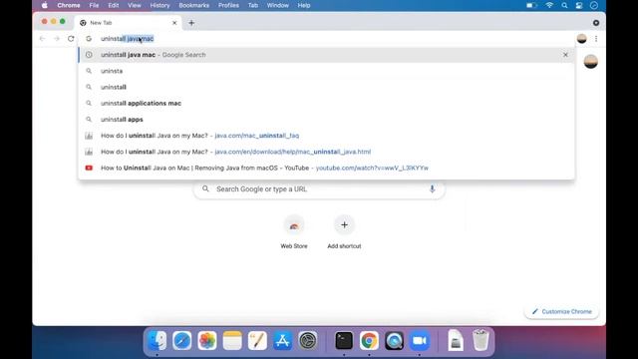Viewport: 638px width, 359px height.
Task: Open the Bookmarks menu
Action: coord(194,5)
